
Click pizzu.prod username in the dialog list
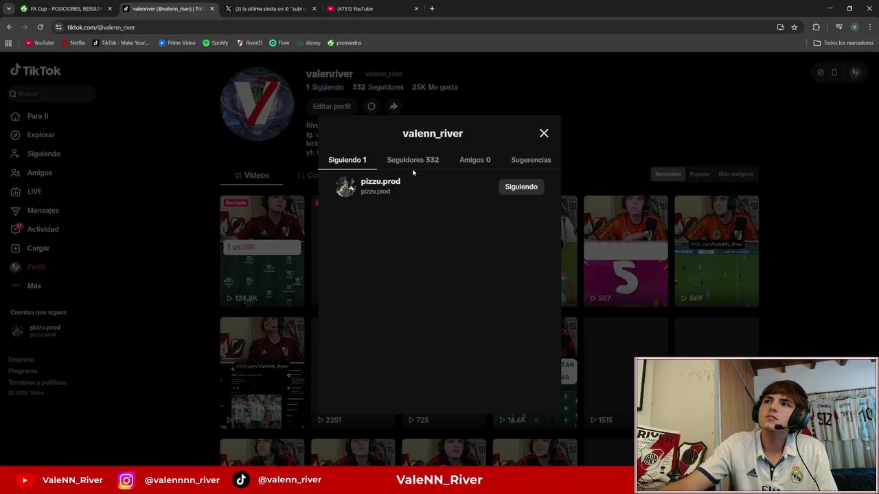380,181
